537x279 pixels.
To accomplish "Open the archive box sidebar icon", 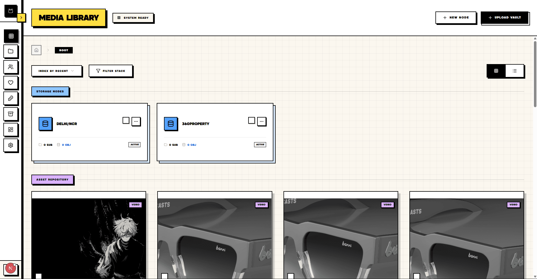I will pyautogui.click(x=11, y=114).
